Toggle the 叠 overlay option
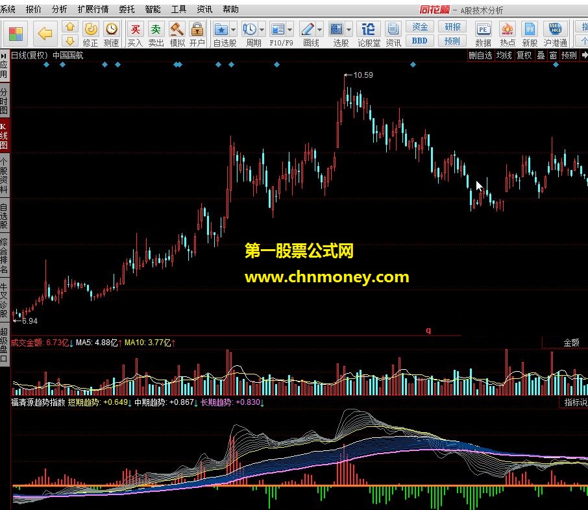Image resolution: width=588 pixels, height=510 pixels. (541, 55)
